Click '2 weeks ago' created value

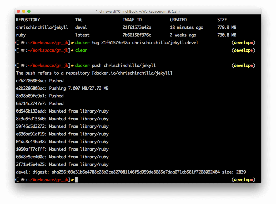point(183,35)
